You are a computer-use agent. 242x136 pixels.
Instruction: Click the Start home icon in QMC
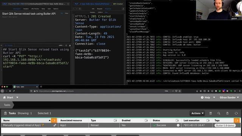tap(4, 97)
